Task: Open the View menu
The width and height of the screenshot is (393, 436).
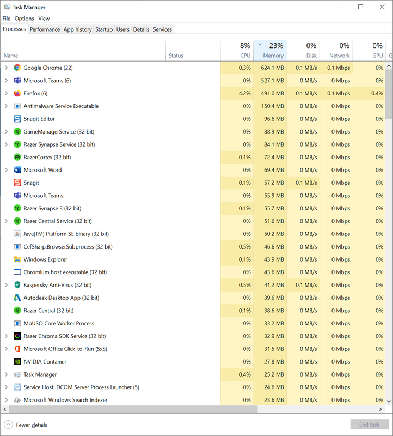Action: pos(44,19)
